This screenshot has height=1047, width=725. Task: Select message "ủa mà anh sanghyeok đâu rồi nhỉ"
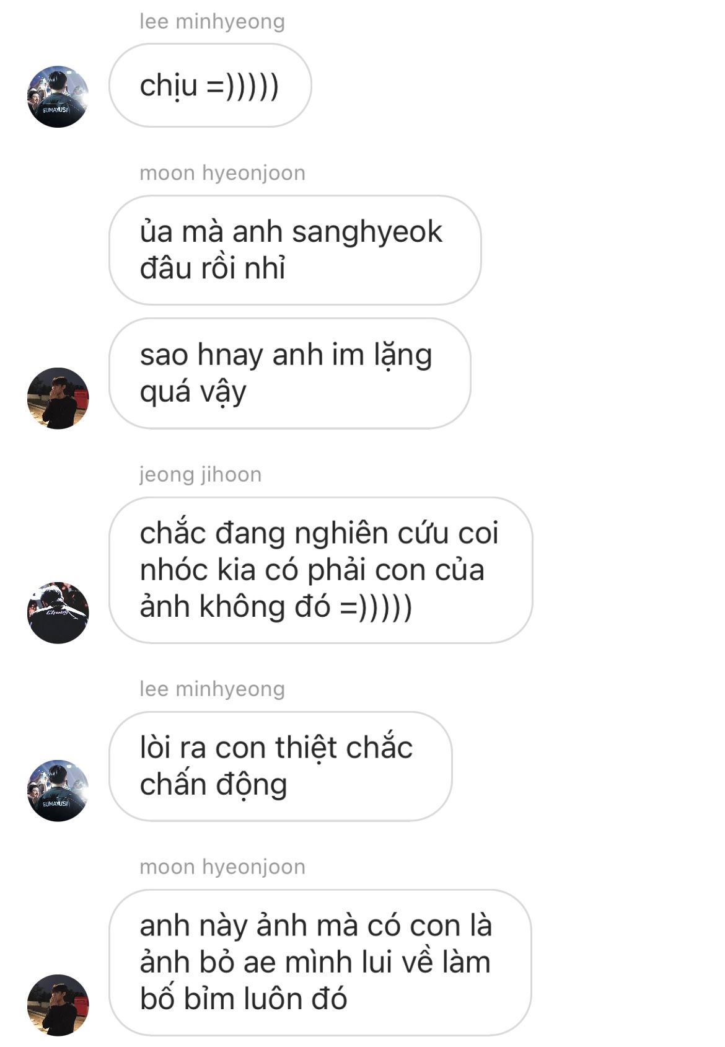pos(295,250)
